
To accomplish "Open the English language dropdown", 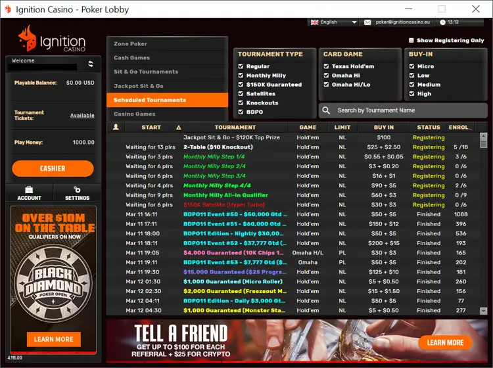I will pyautogui.click(x=333, y=22).
